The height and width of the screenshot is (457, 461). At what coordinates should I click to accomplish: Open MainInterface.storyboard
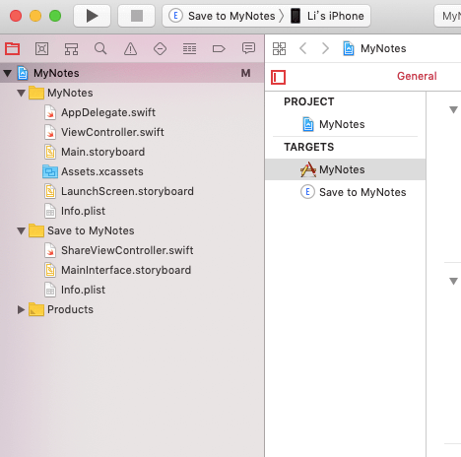point(117,270)
